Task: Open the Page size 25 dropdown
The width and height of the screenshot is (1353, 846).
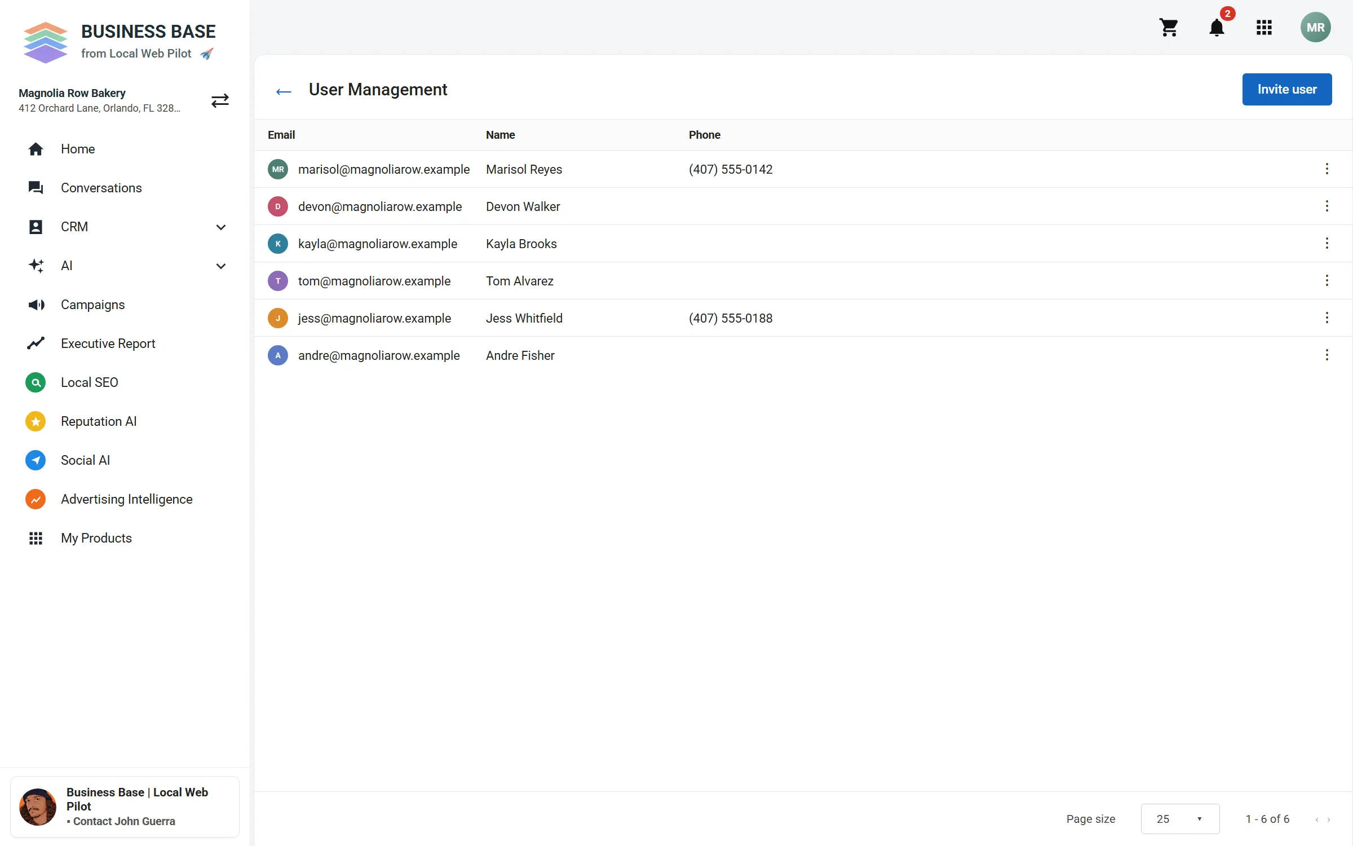Action: click(x=1180, y=819)
